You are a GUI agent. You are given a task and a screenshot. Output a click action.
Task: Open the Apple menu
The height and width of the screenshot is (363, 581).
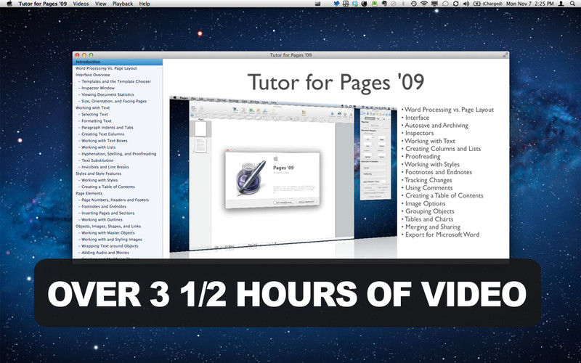(9, 4)
